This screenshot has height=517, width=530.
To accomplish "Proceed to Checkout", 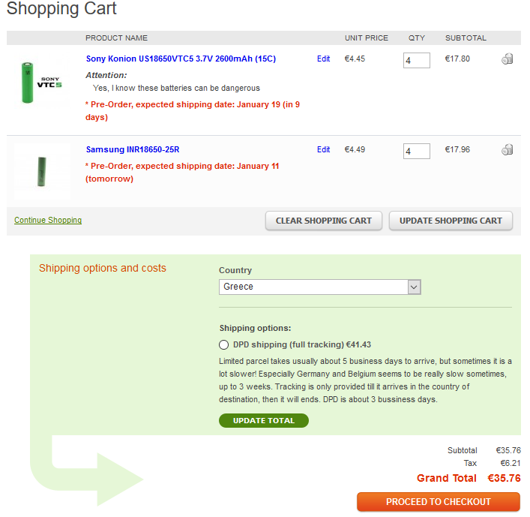I will tap(438, 502).
